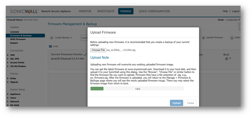Open the QUICK CONFIGURATION tab

(154, 11)
